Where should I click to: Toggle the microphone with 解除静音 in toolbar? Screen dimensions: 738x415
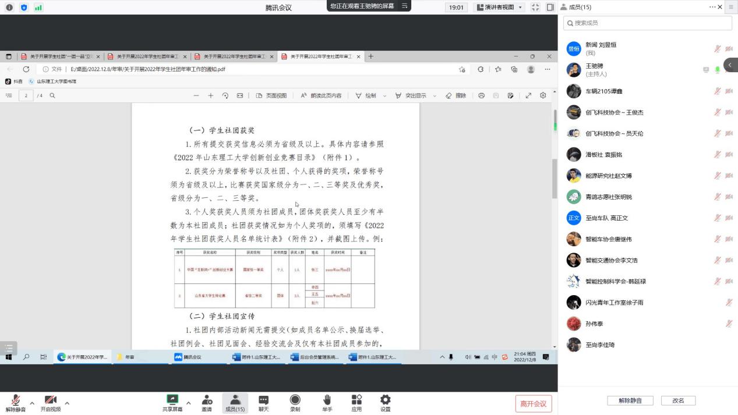(16, 403)
